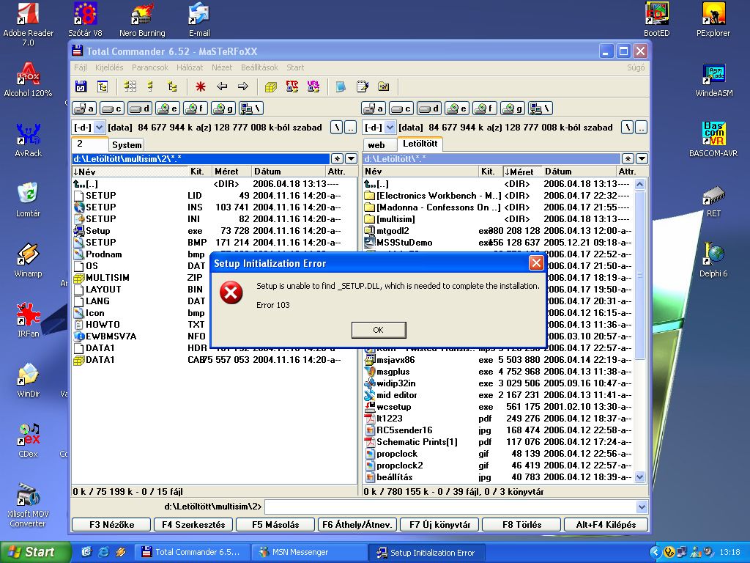Select drive c in left panel
The image size is (750, 563).
[112, 108]
